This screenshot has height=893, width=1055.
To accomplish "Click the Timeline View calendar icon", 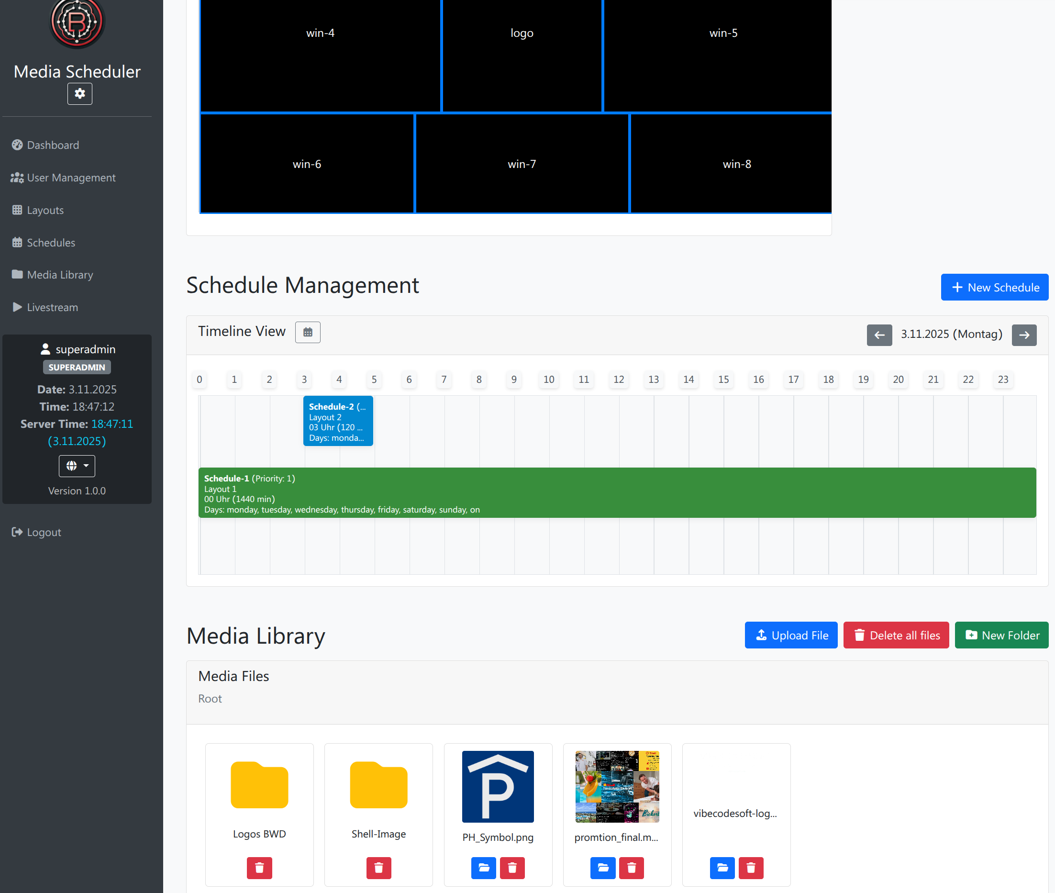I will 308,333.
